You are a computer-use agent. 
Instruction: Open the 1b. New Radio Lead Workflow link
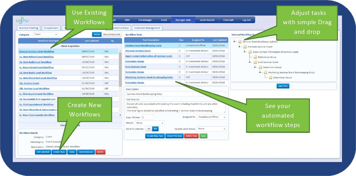point(35,62)
